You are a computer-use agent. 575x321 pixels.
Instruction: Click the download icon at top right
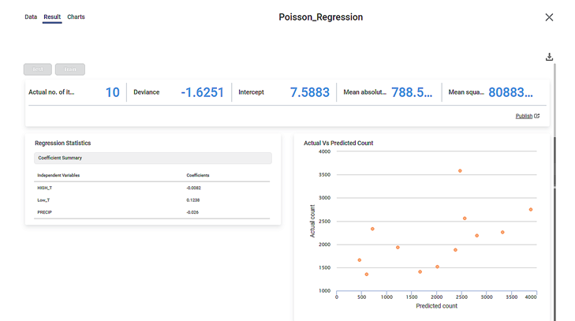tap(549, 57)
